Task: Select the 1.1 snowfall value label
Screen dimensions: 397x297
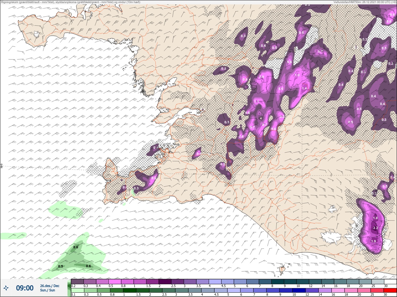Action: coord(257,101)
